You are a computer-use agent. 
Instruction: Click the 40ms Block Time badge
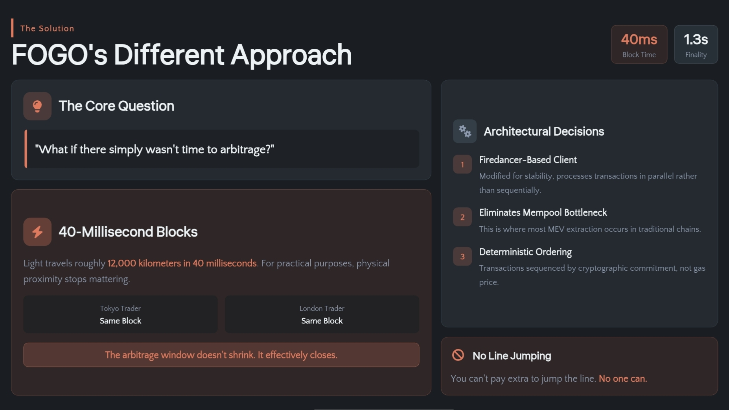click(x=639, y=44)
